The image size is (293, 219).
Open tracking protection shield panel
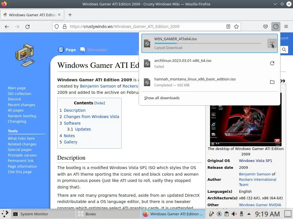tap(57, 27)
